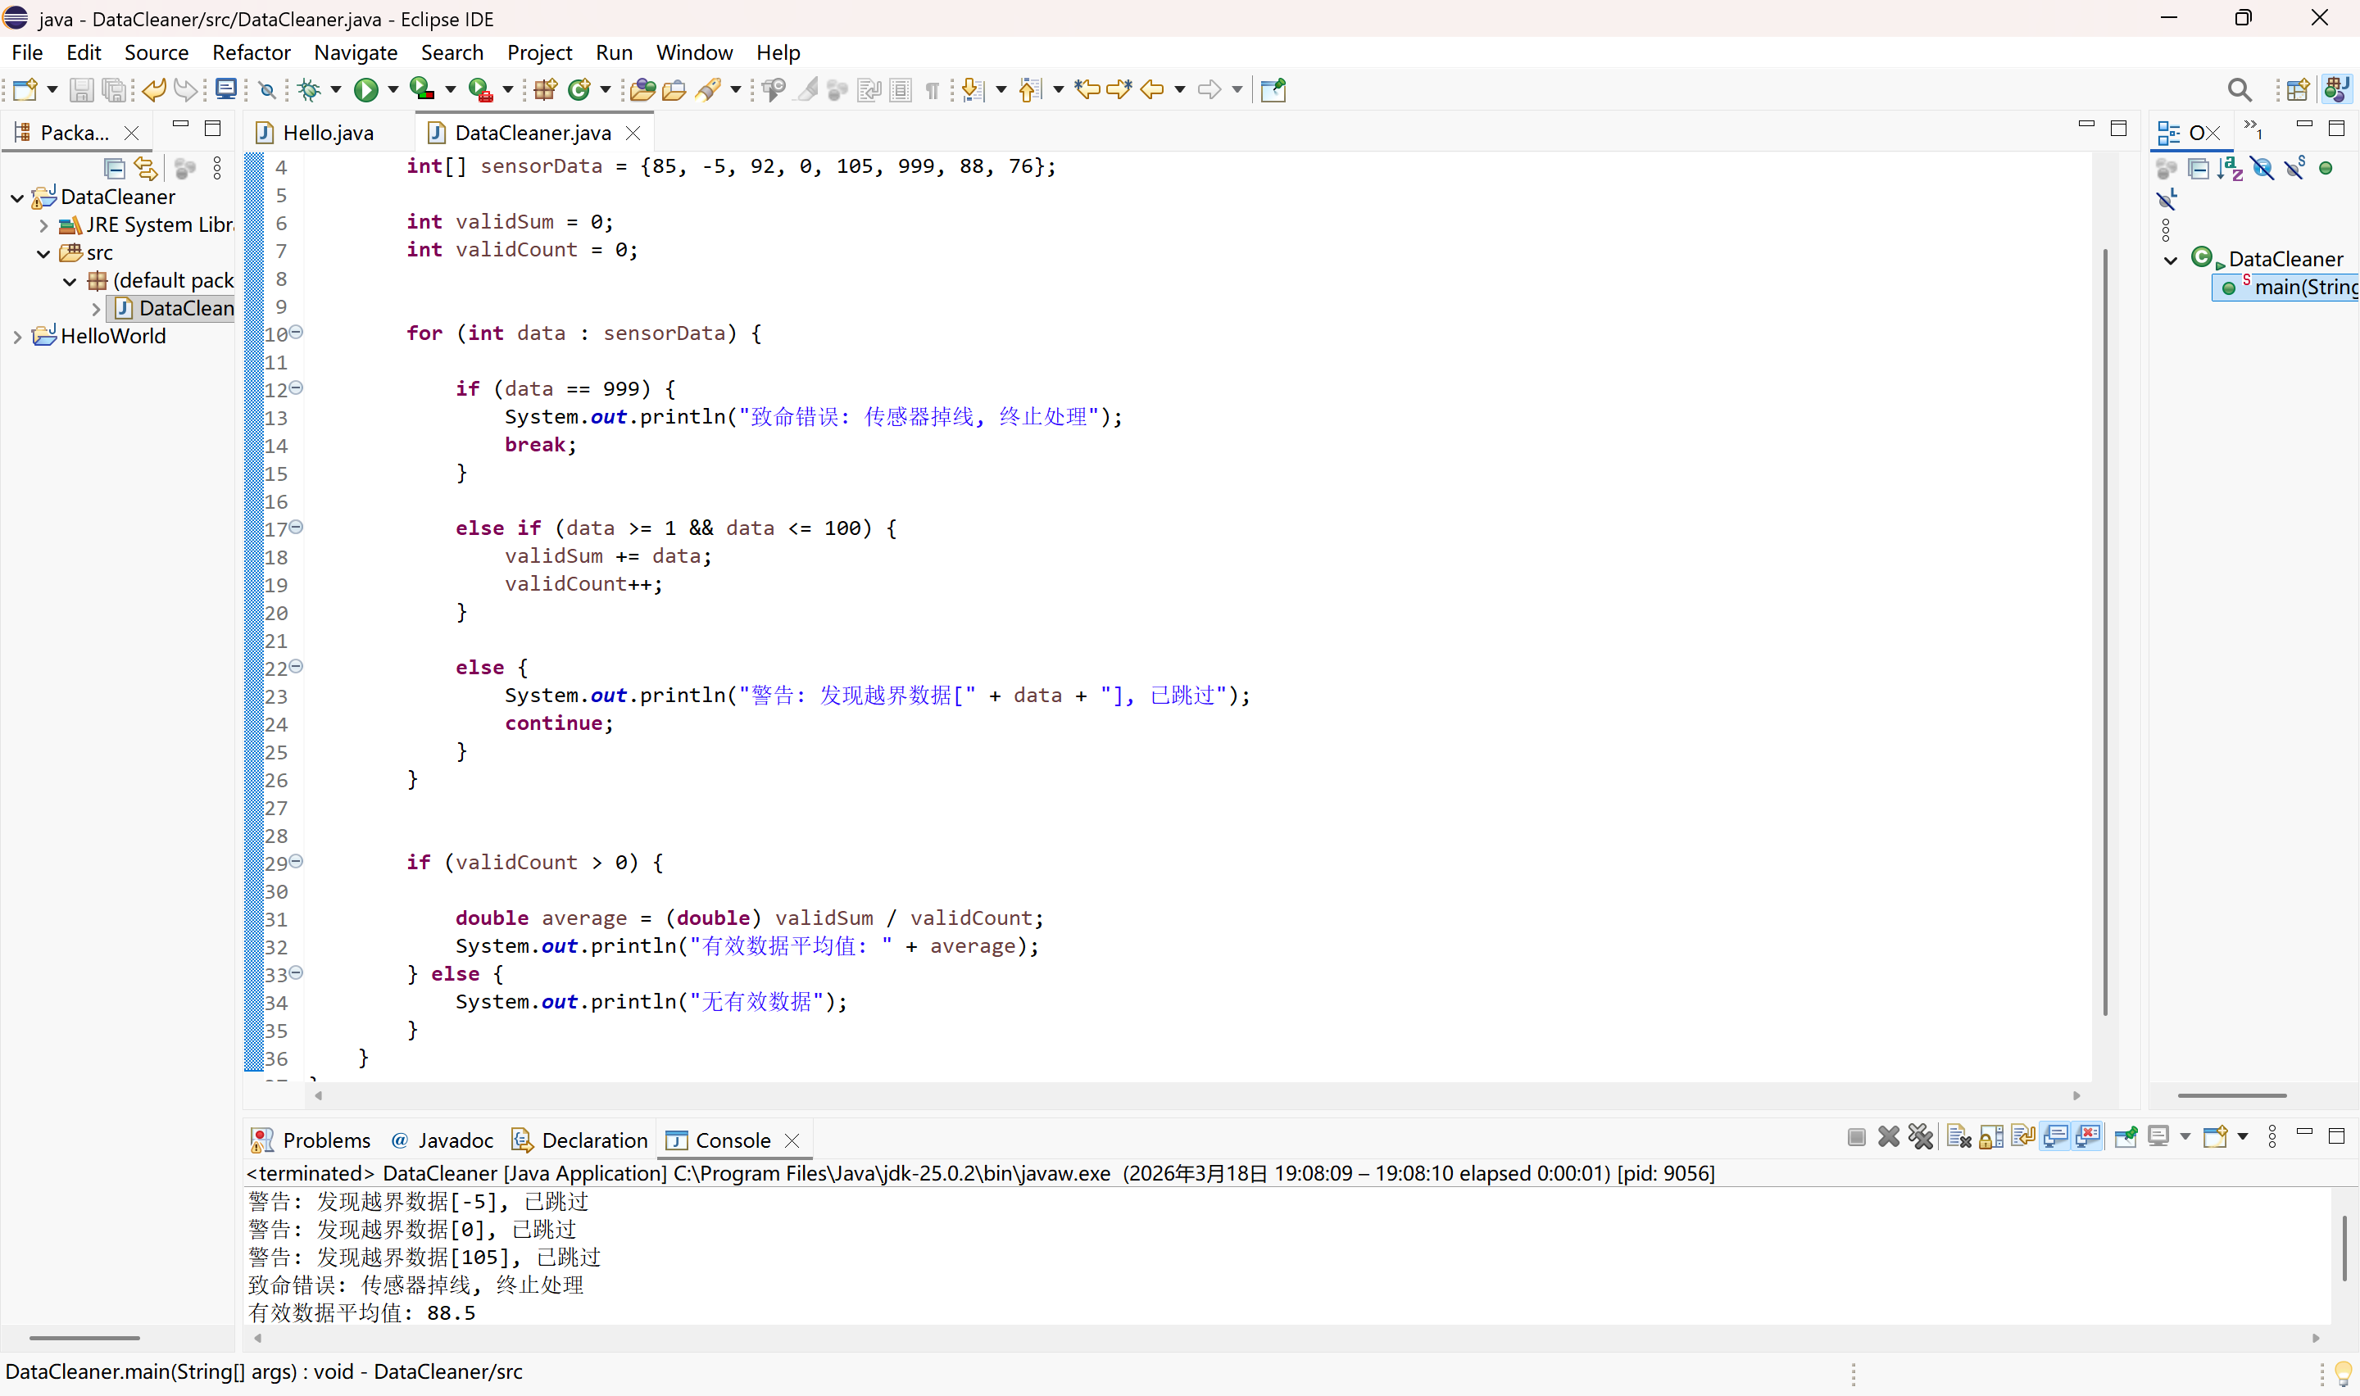Toggle Show Console When Standard Out Changes
Image resolution: width=2360 pixels, height=1396 pixels.
[2056, 1137]
